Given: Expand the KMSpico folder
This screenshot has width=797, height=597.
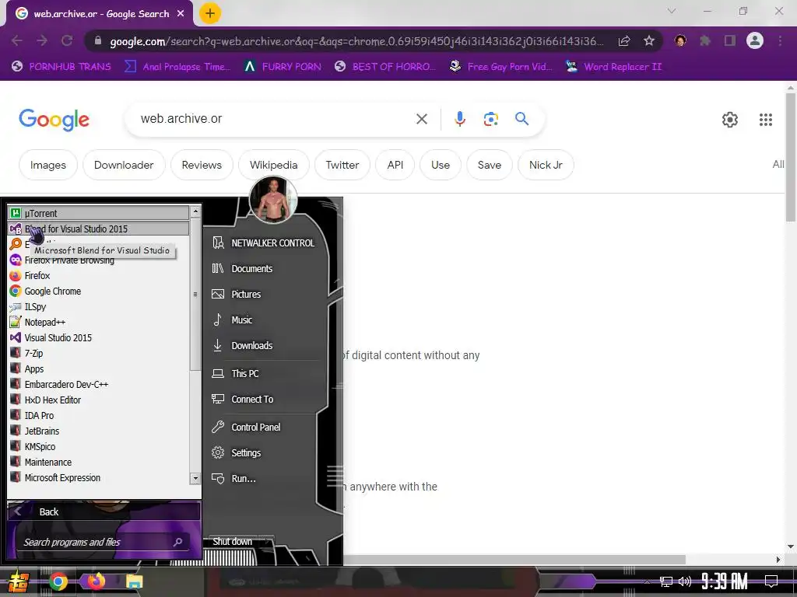Looking at the screenshot, I should 99,447.
